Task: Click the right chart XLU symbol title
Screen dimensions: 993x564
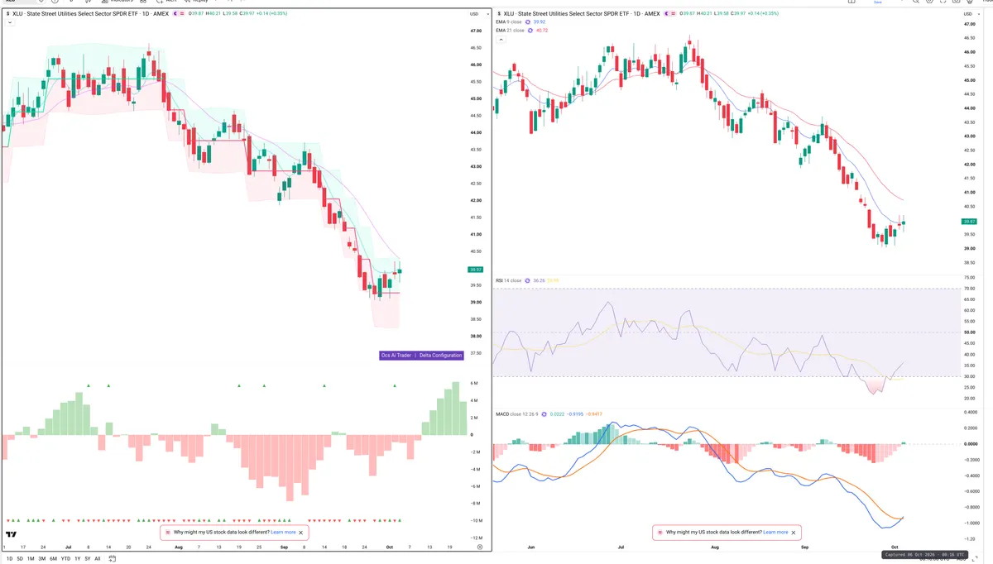Action: [x=583, y=13]
